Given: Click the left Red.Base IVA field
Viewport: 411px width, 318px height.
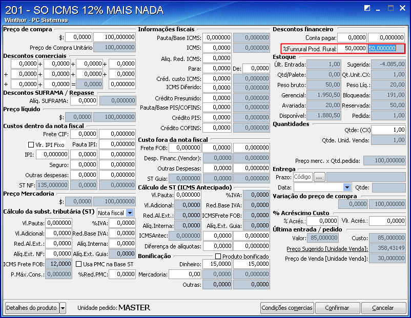Looking at the screenshot, I should [x=122, y=234].
